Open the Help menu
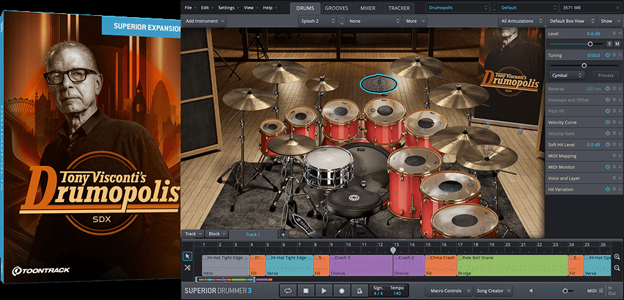Image resolution: width=624 pixels, height=300 pixels. click(269, 7)
